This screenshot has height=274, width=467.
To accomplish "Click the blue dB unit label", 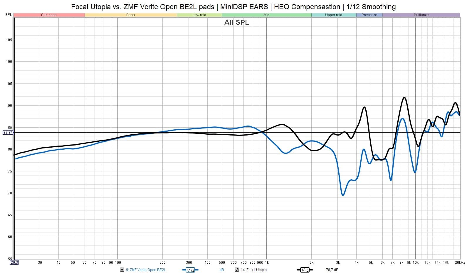I will click(221, 270).
